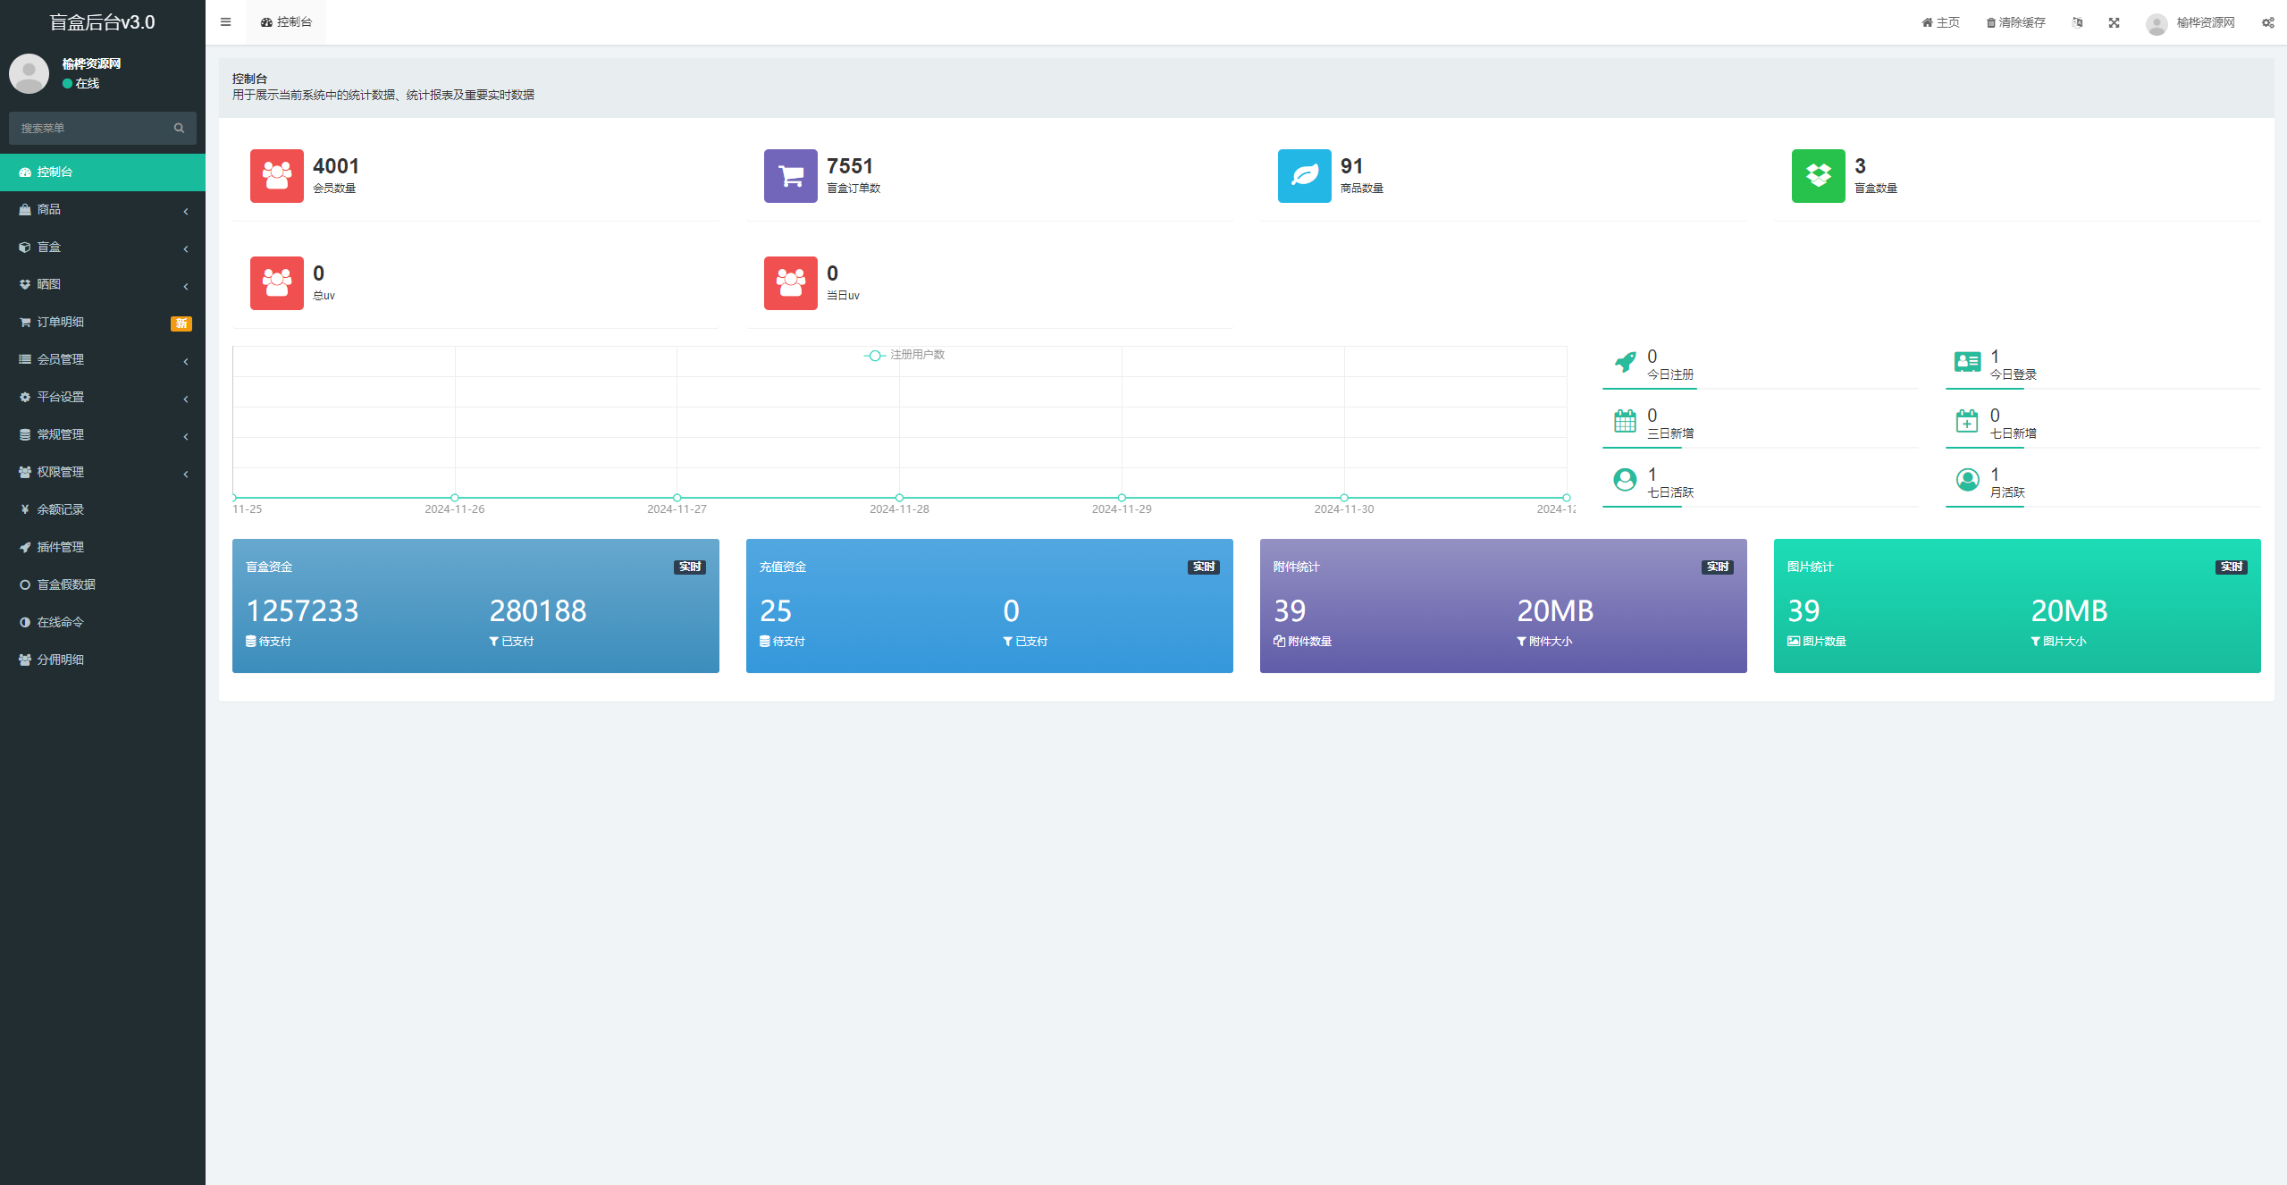
Task: Click the 2024-11-28 chart data point
Action: tap(899, 498)
